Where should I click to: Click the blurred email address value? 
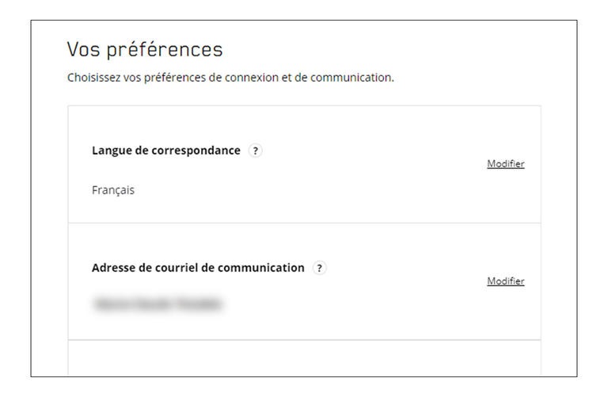158,303
